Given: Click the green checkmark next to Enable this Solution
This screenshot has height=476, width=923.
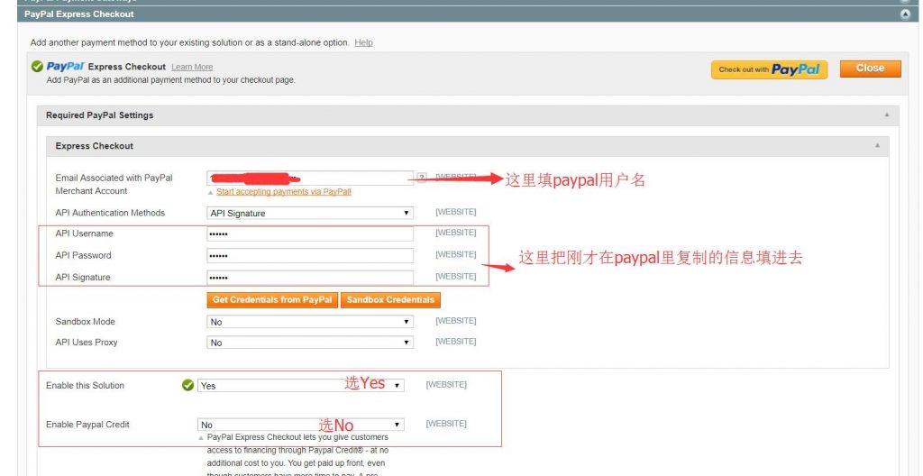Looking at the screenshot, I should click(187, 385).
